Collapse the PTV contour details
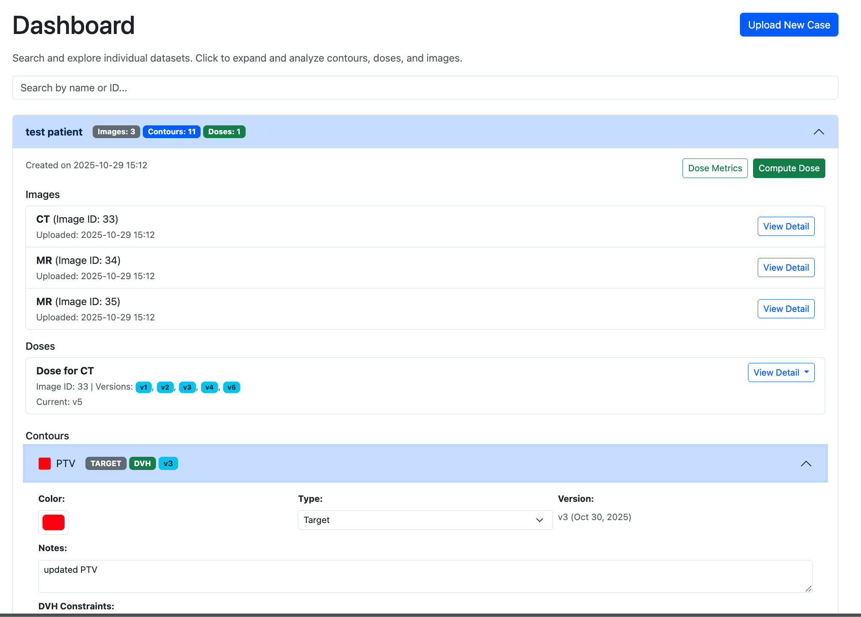The width and height of the screenshot is (861, 617). point(806,463)
